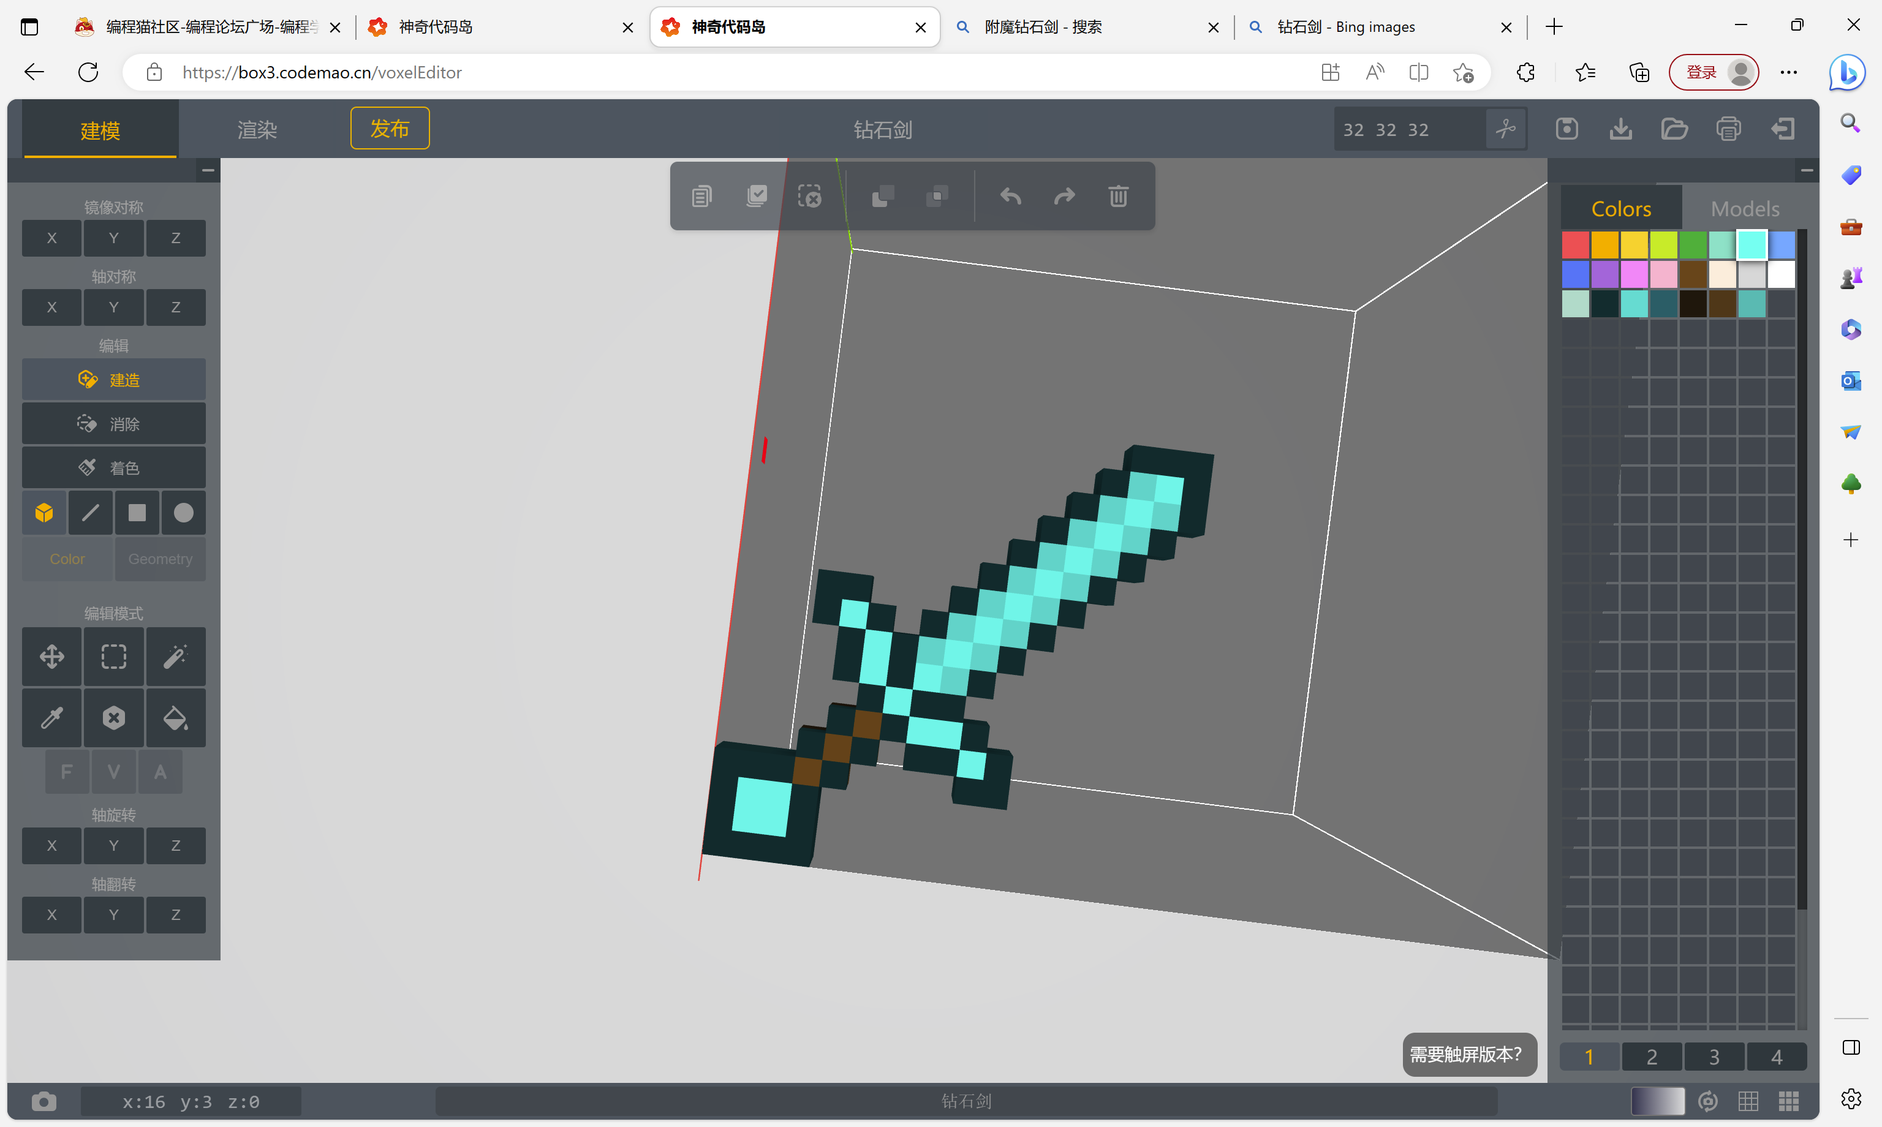Select the 着色 (paint) edit tool
Viewport: 1882px width, 1127px height.
pos(113,468)
